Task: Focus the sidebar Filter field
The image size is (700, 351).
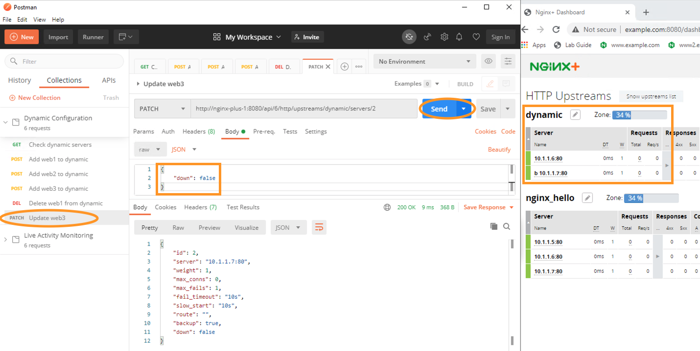Action: click(64, 61)
